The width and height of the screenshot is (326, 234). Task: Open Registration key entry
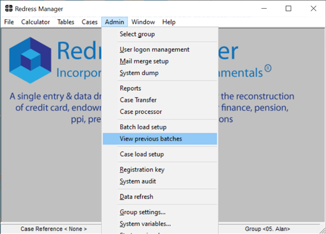[160, 170]
